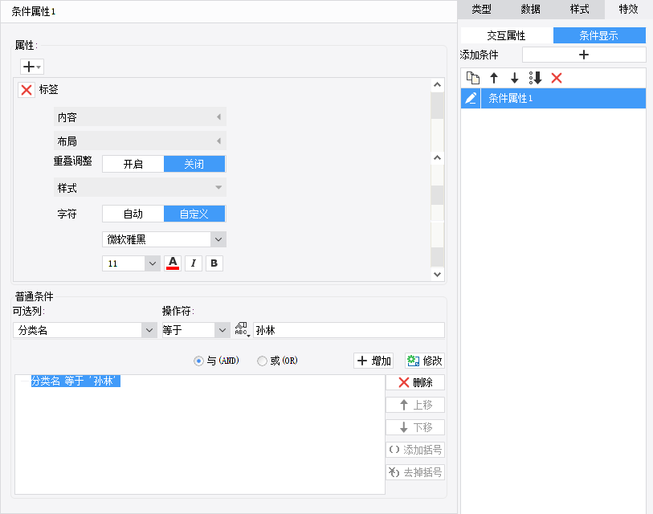Open the 微软雅黑 font dropdown
Viewport: 653px width, 514px height.
coord(218,239)
